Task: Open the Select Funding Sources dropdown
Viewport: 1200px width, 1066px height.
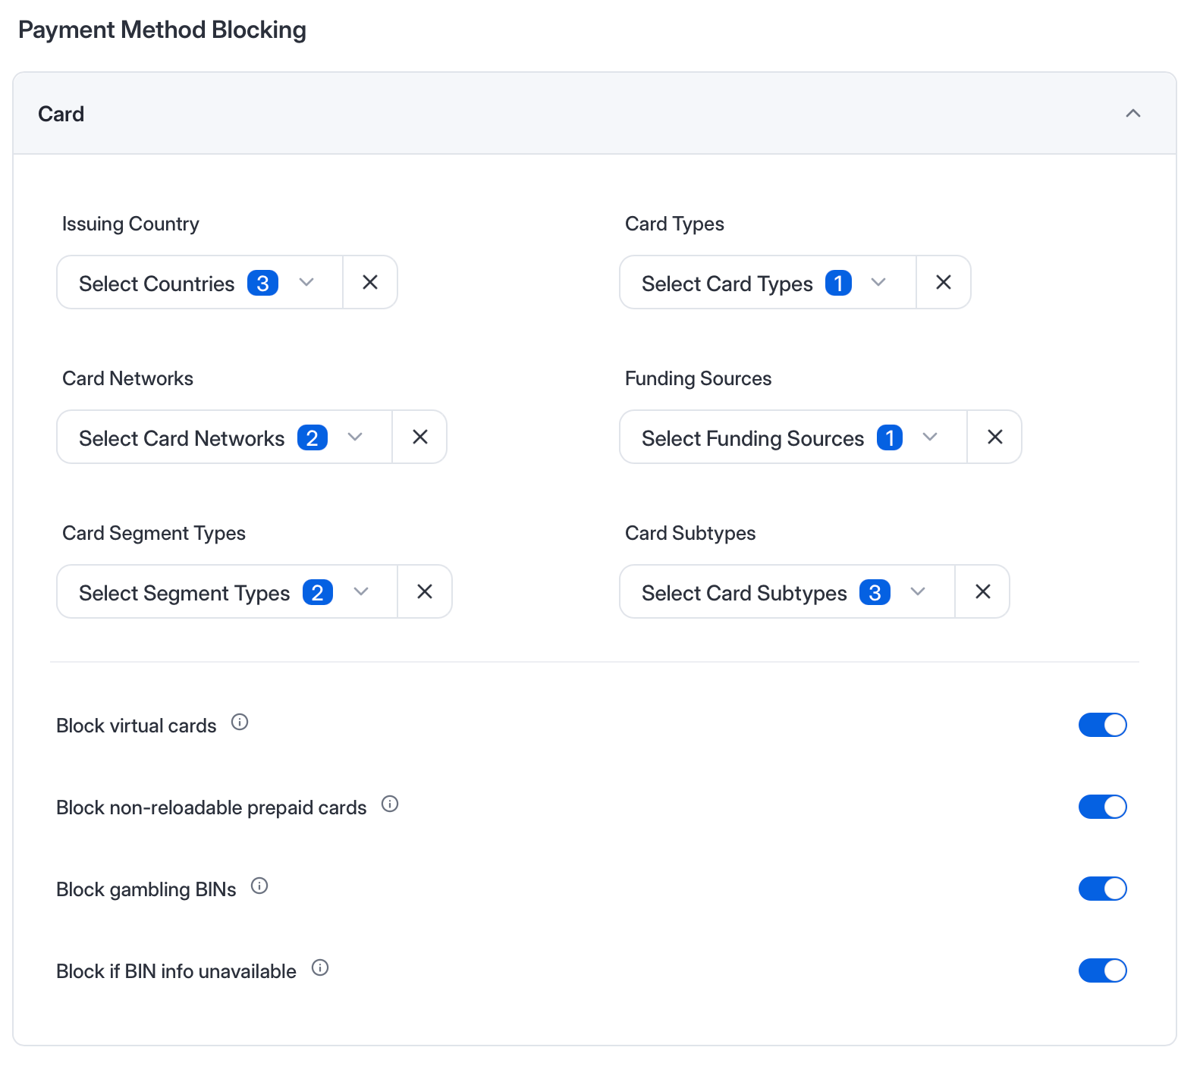Action: click(x=793, y=437)
